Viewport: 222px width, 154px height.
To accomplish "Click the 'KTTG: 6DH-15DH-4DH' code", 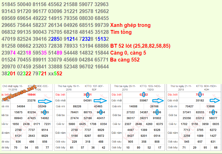I will click(x=207, y=88).
